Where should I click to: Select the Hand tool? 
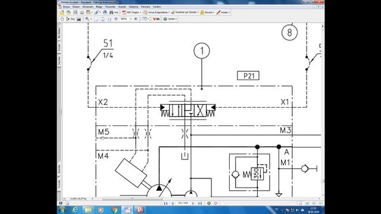click(x=62, y=19)
